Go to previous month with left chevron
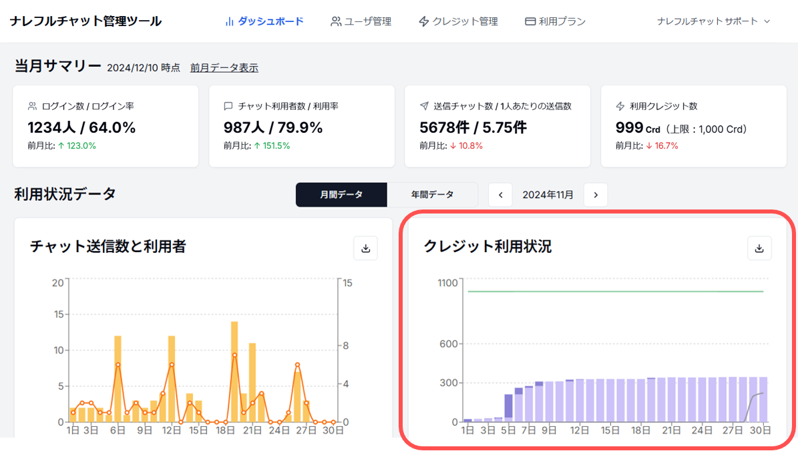The height and width of the screenshot is (451, 798). pyautogui.click(x=500, y=195)
